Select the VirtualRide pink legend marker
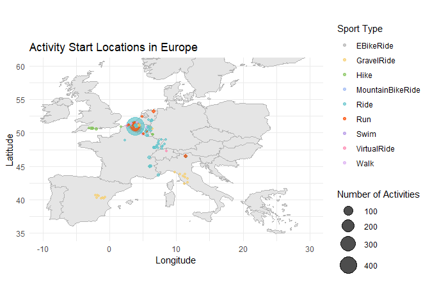The width and height of the screenshot is (430, 307). tap(345, 149)
